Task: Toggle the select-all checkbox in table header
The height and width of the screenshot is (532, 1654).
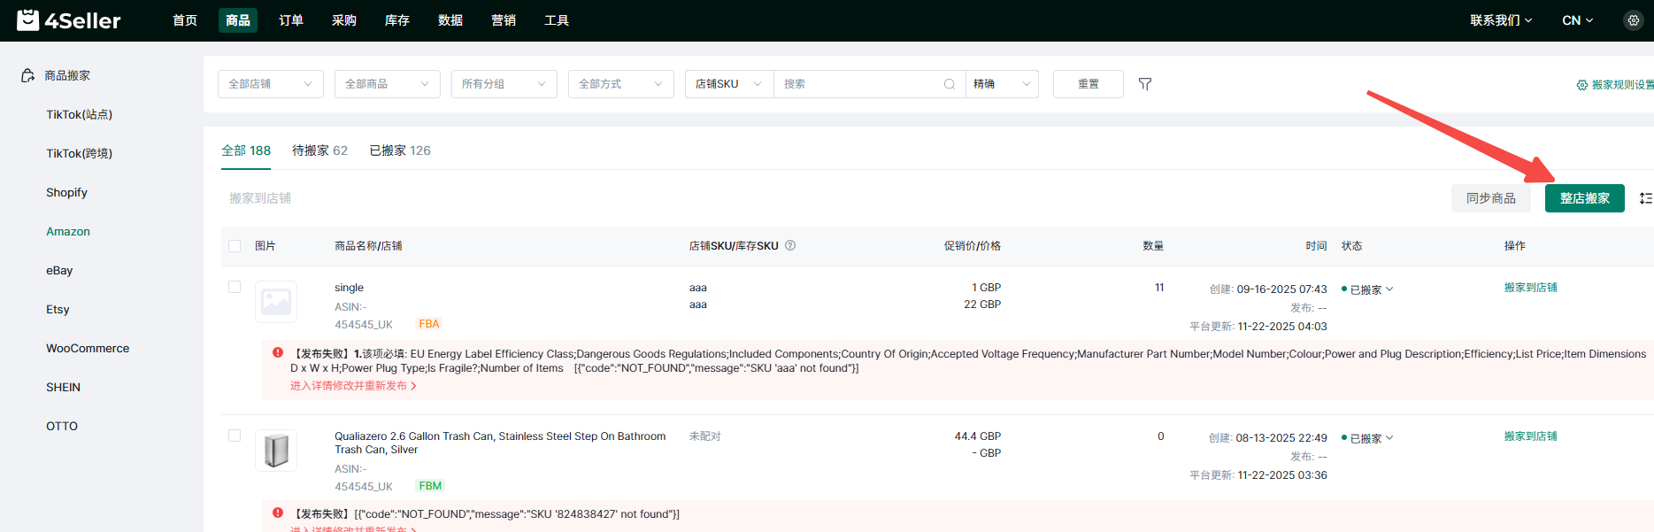Action: coord(235,246)
